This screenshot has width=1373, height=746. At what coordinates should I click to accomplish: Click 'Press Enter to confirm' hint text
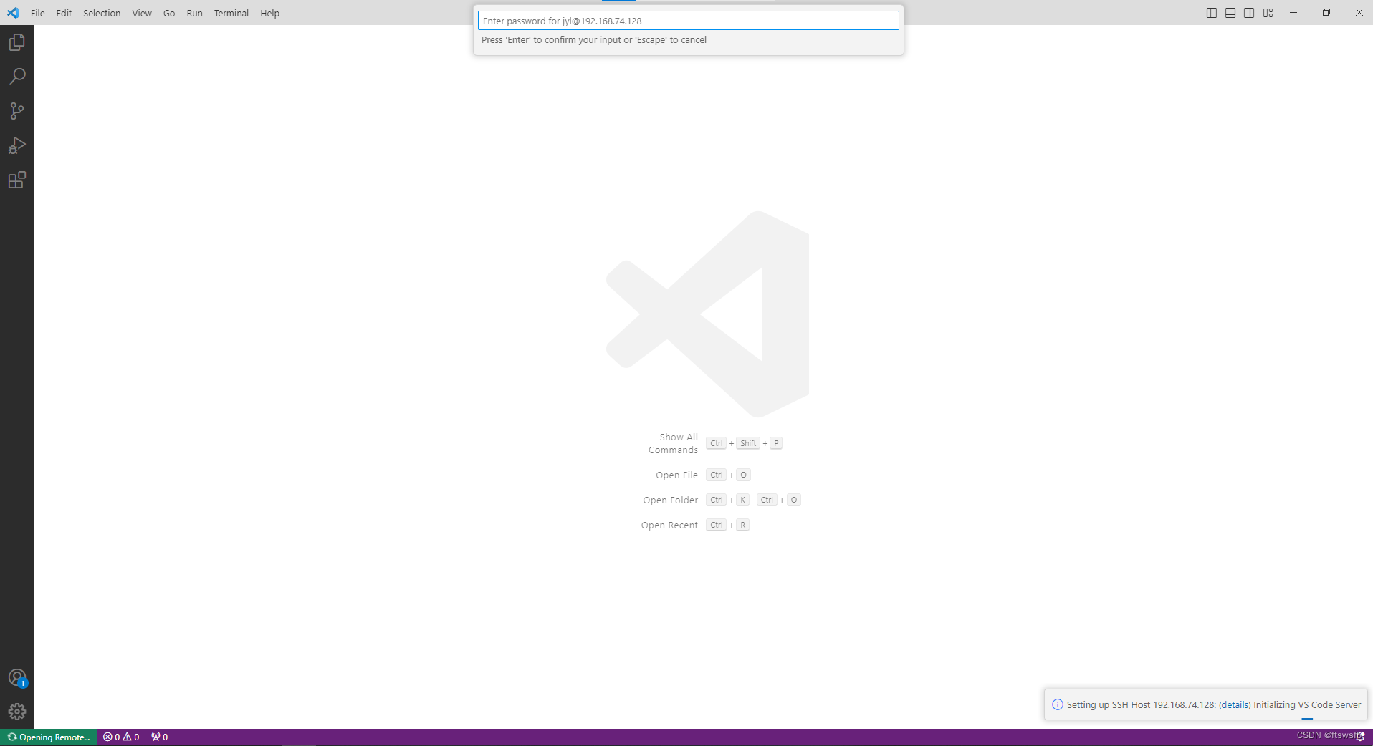[x=594, y=40]
